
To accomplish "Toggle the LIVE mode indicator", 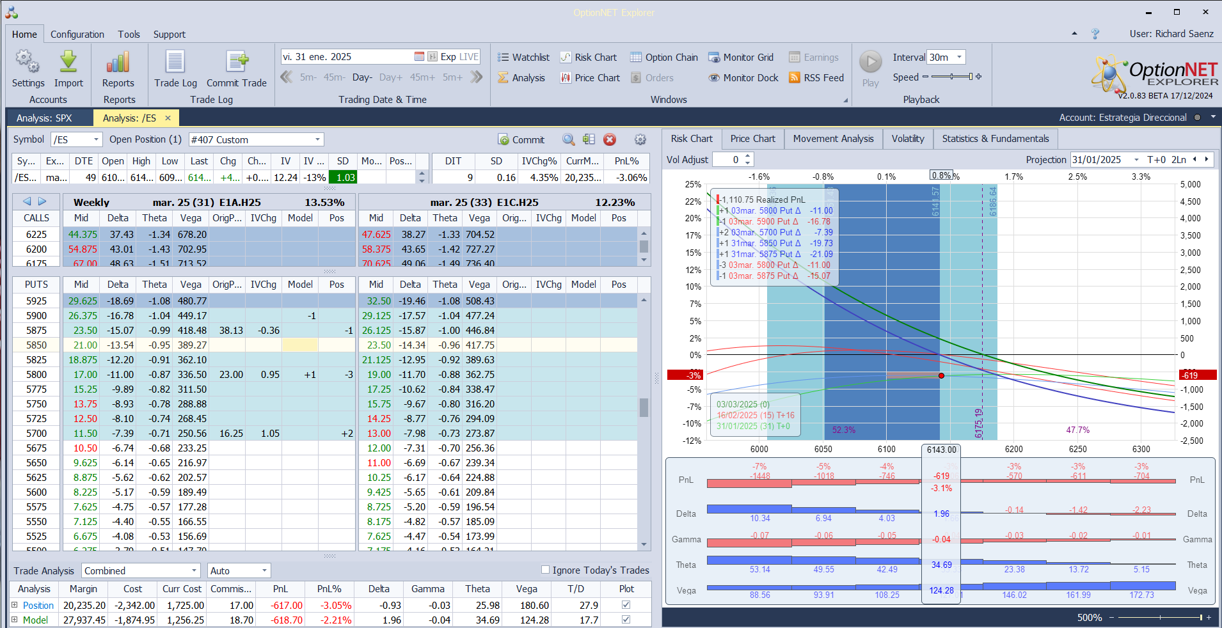I will coord(469,57).
